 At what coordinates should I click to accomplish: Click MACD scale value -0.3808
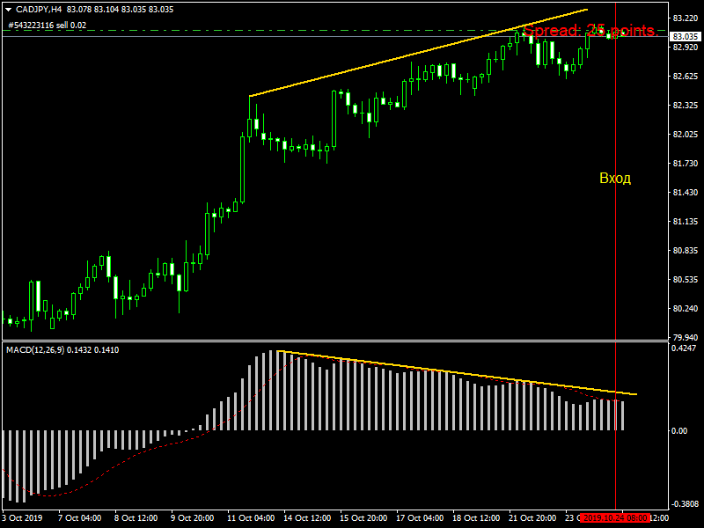[684, 504]
